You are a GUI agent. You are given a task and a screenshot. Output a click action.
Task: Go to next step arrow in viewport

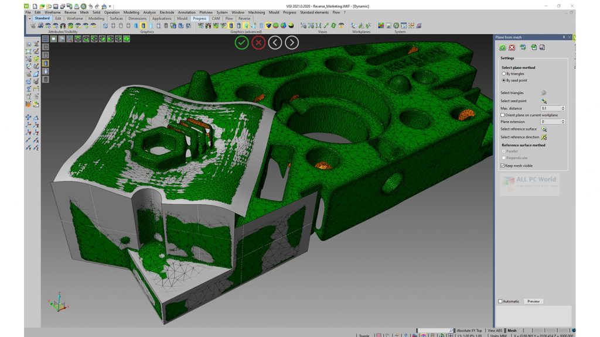click(292, 42)
